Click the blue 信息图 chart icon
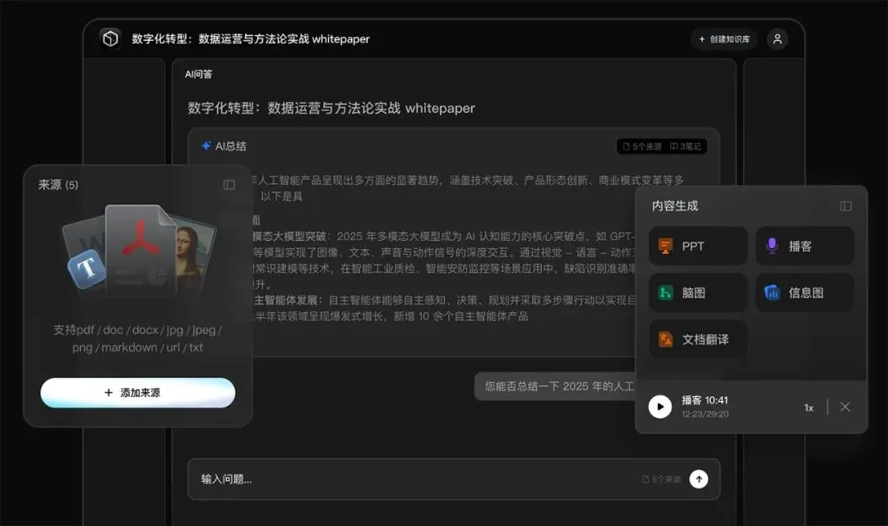This screenshot has width=888, height=526. 772,292
